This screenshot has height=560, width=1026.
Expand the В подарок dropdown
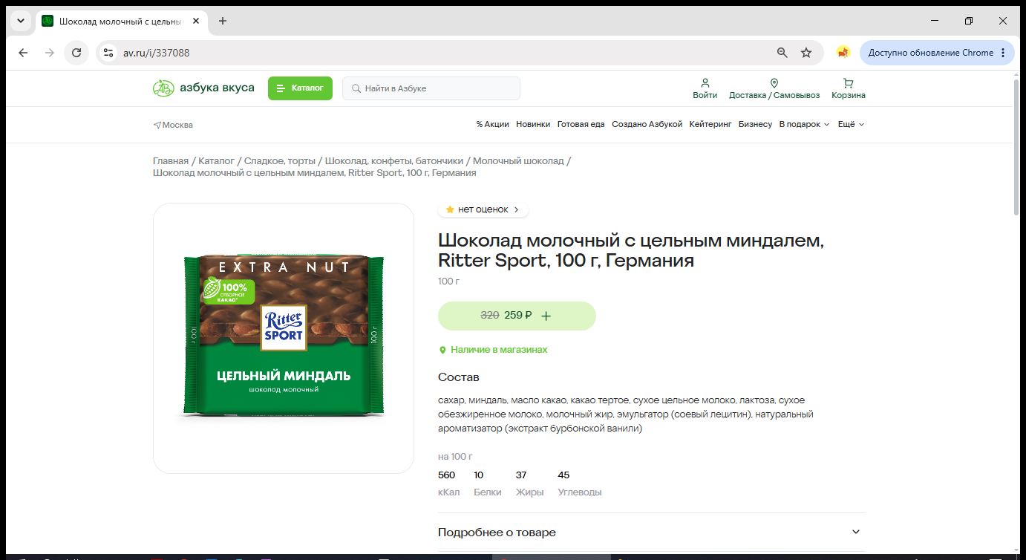point(804,125)
